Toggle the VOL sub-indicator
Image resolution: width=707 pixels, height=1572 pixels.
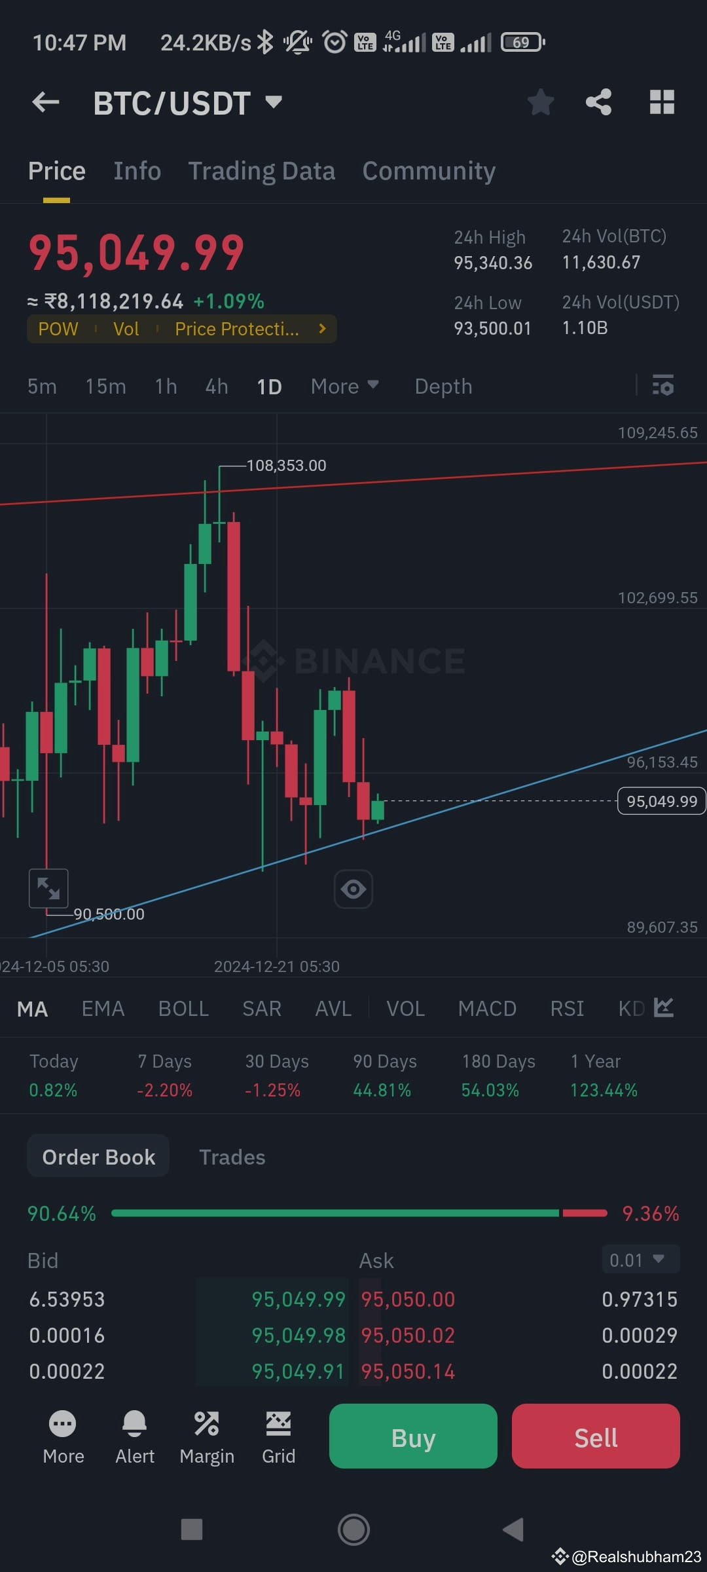(405, 1009)
